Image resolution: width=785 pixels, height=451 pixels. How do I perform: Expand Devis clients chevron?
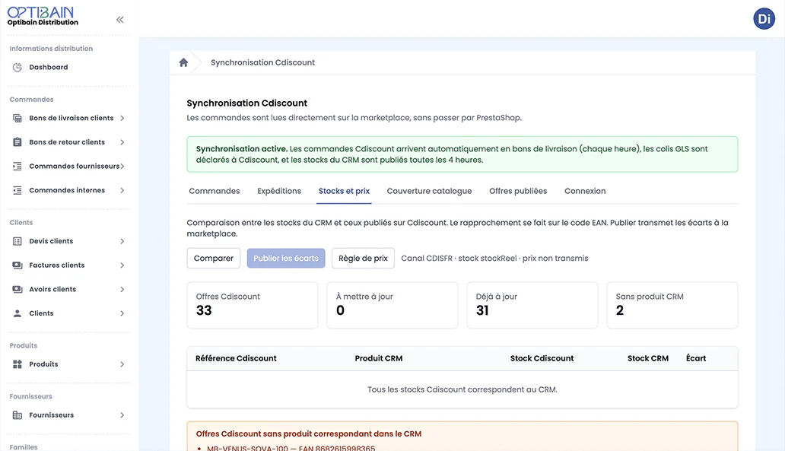[122, 241]
